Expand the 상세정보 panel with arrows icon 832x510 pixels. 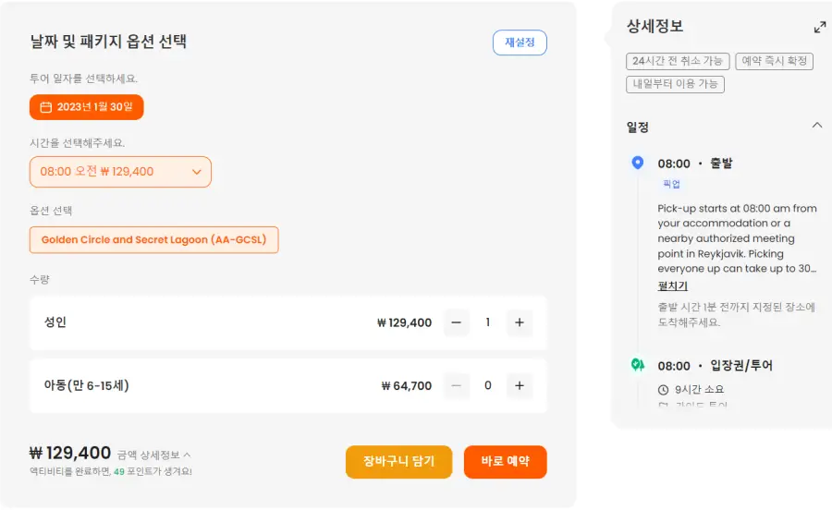820,27
